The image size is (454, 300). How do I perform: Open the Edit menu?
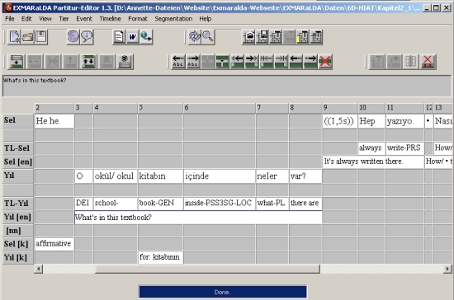click(26, 19)
